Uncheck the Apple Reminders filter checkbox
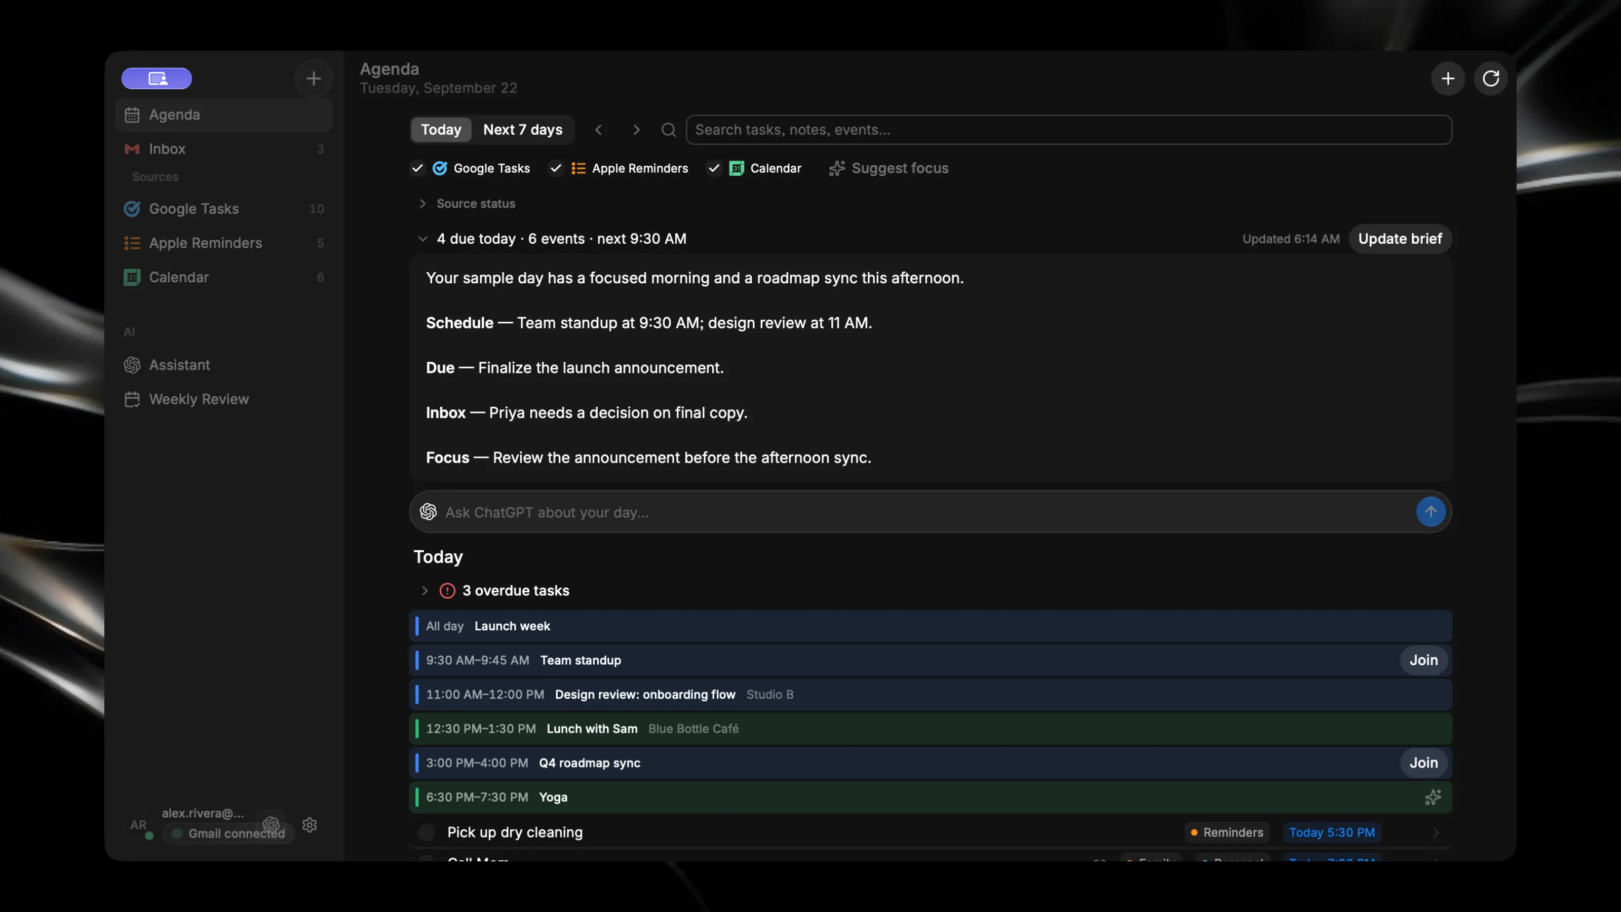 555,168
